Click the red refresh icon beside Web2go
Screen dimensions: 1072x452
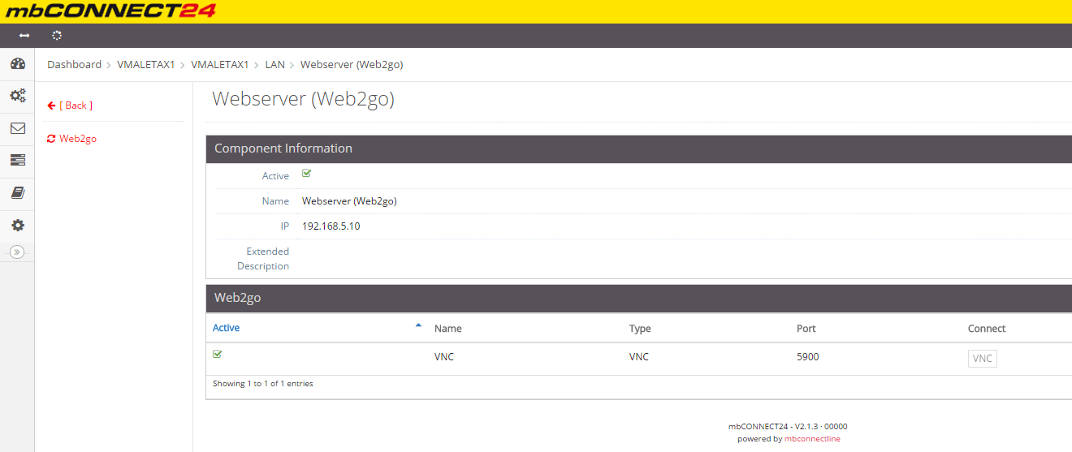coord(51,139)
